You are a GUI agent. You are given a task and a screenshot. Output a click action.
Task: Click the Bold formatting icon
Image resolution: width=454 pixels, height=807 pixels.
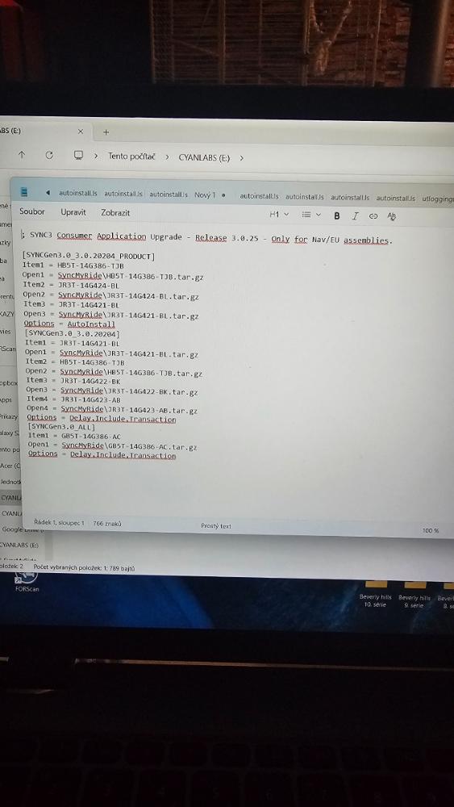click(337, 215)
